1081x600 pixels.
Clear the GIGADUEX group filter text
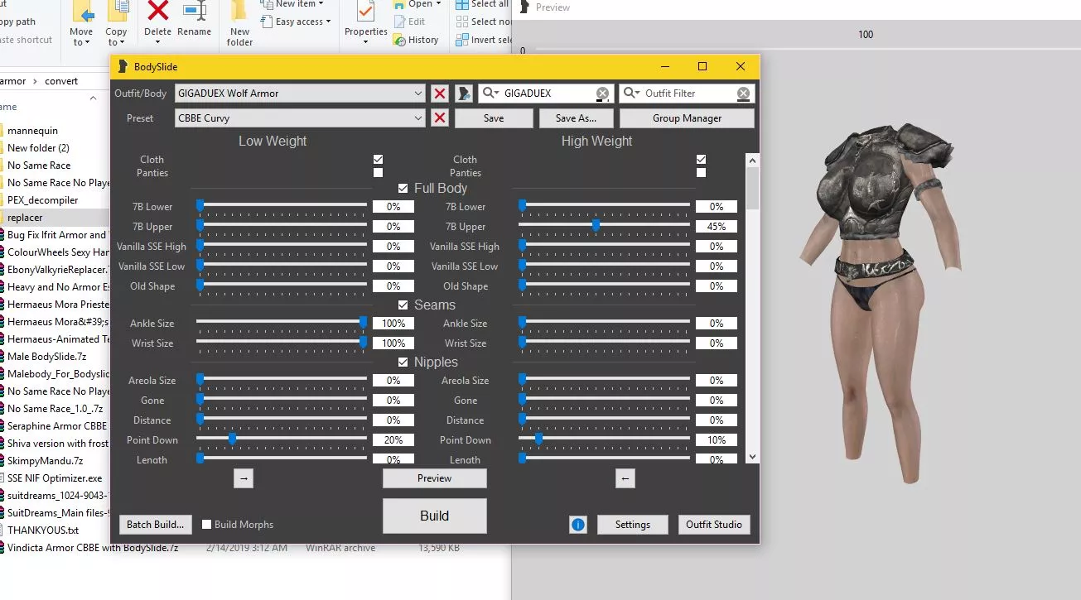click(603, 94)
